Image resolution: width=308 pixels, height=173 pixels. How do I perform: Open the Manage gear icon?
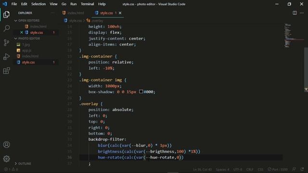point(6,159)
